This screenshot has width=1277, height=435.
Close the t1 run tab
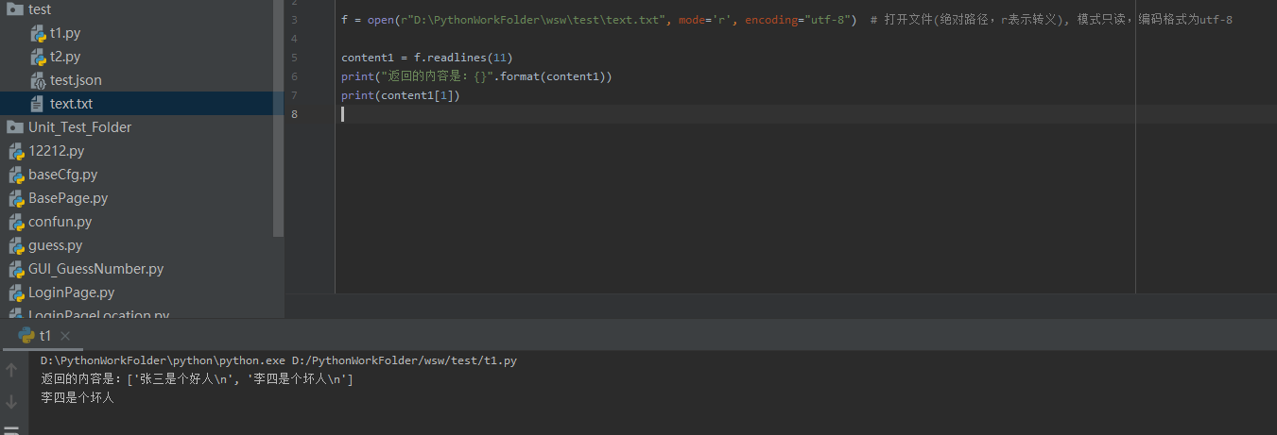[x=65, y=336]
